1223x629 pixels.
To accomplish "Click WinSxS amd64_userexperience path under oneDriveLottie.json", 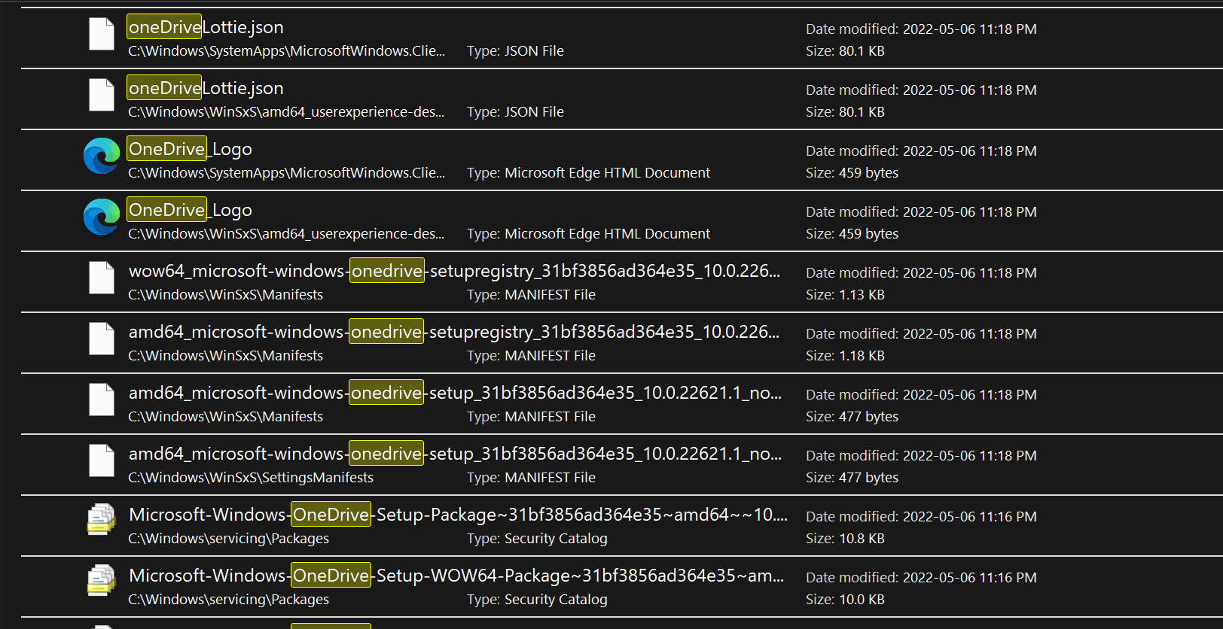I will tap(286, 112).
